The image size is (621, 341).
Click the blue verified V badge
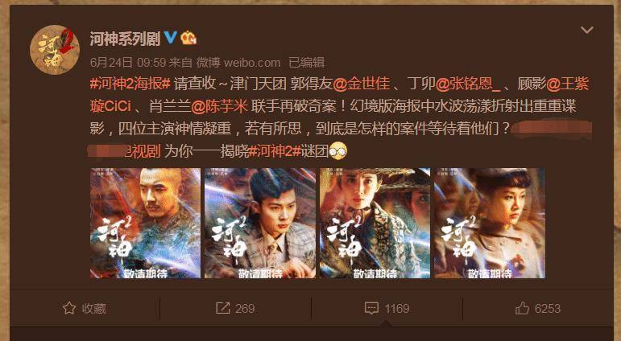pos(171,38)
